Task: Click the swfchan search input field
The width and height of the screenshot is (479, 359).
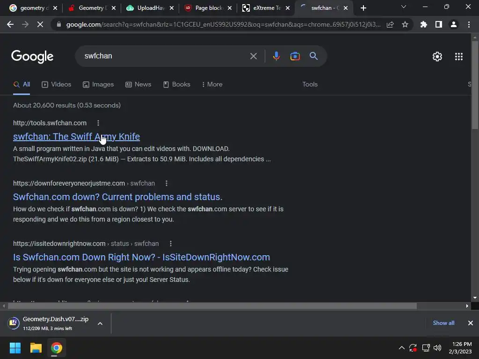Action: pos(165,56)
